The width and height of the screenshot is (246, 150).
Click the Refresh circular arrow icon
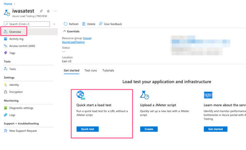(65, 24)
